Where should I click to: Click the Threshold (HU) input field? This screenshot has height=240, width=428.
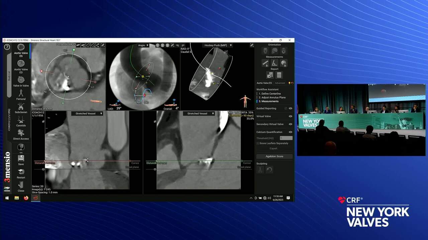(286, 138)
